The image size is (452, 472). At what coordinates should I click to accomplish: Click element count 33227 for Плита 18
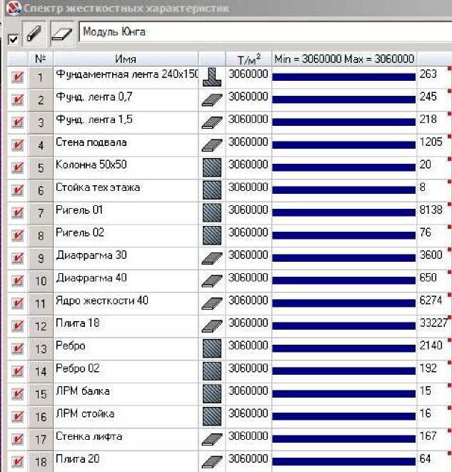tap(433, 323)
